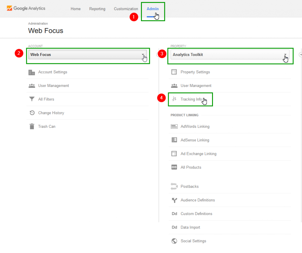Viewport: 302px width, 253px height.
Task: Click the Trash Can icon
Action: [32, 126]
